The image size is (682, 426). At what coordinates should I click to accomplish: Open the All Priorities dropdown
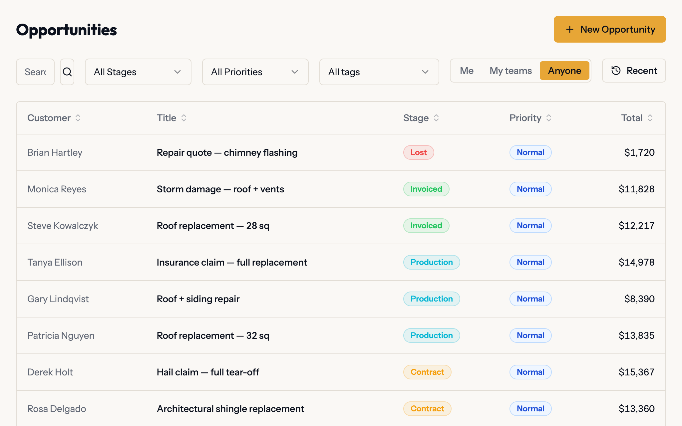coord(255,72)
